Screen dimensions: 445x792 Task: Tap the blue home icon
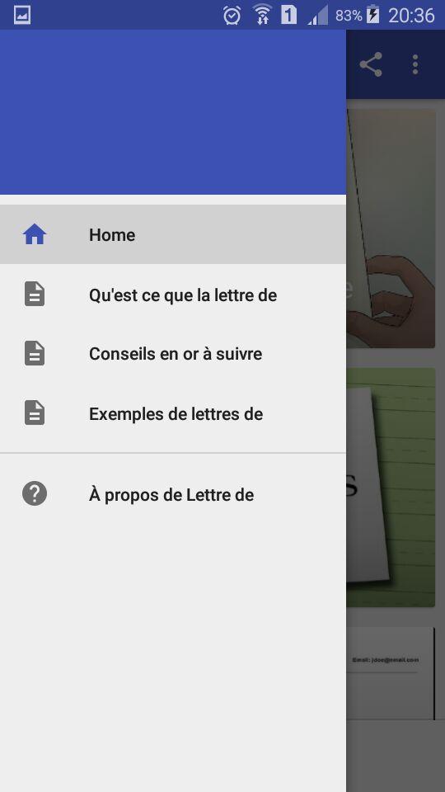point(35,234)
